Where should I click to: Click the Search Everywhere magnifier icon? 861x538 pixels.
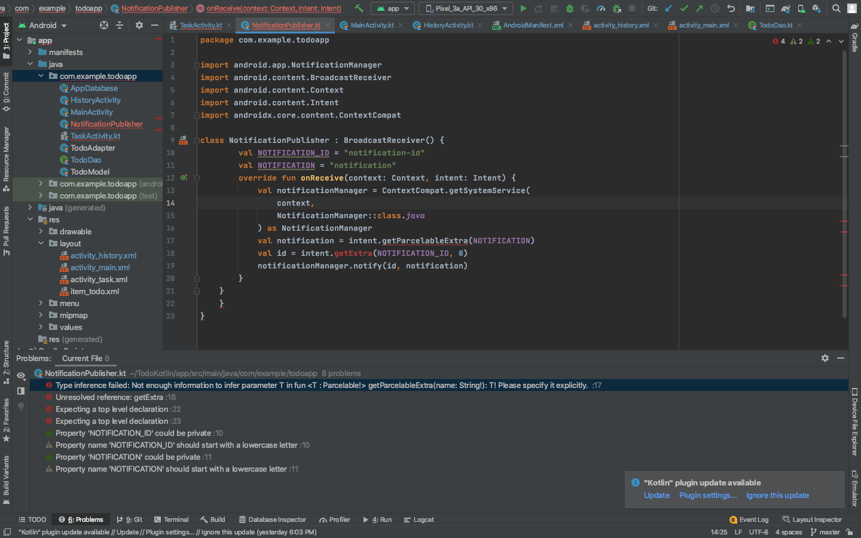(x=836, y=8)
